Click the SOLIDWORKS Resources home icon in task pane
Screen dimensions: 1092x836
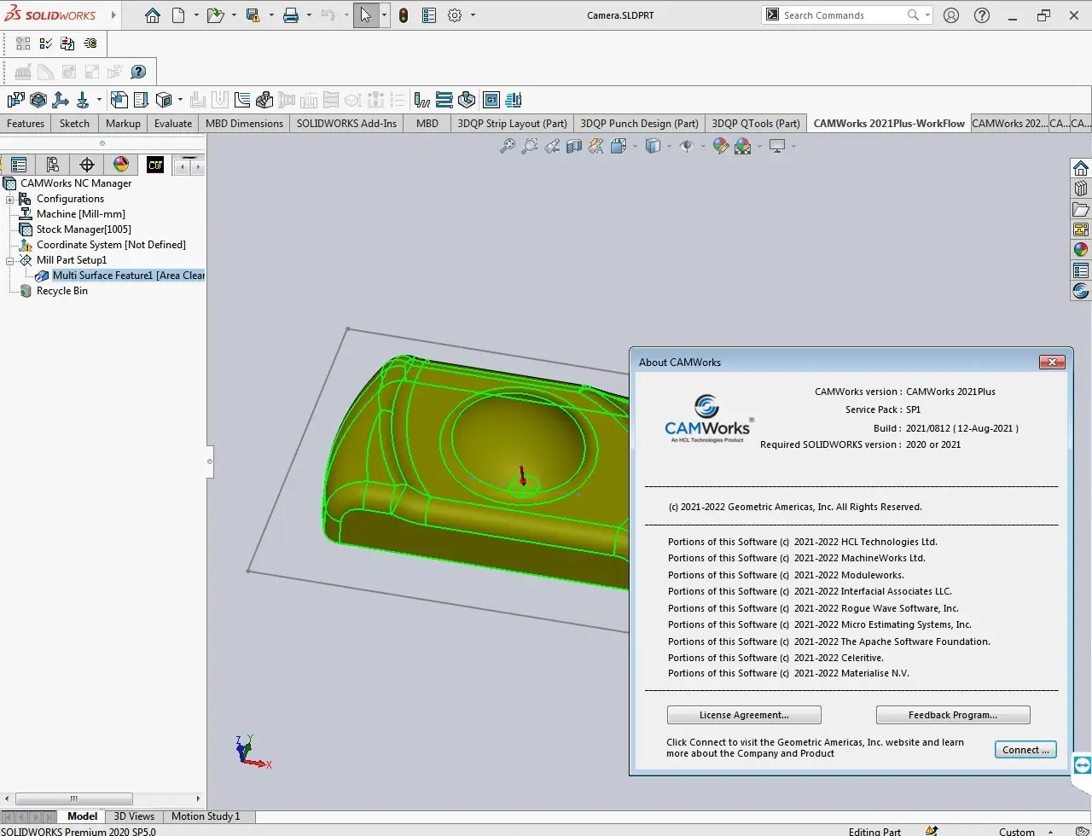(x=1081, y=168)
